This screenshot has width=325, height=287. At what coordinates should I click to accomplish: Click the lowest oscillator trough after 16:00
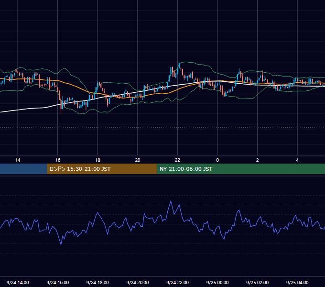pyautogui.click(x=61, y=245)
